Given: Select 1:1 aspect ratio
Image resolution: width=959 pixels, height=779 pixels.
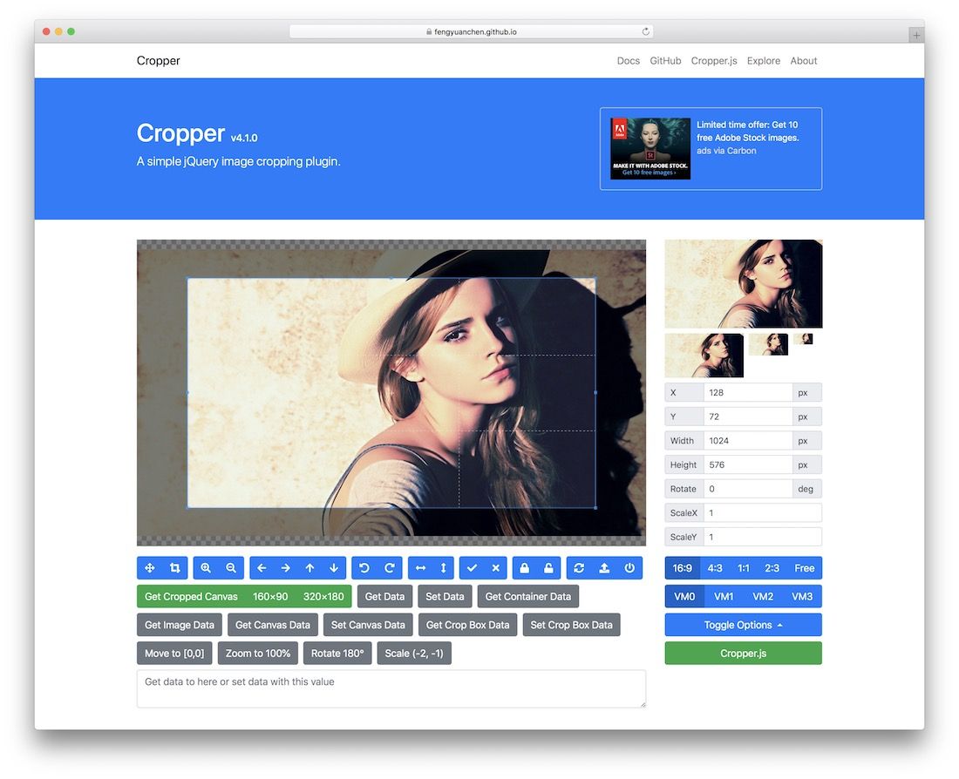Looking at the screenshot, I should tap(744, 568).
